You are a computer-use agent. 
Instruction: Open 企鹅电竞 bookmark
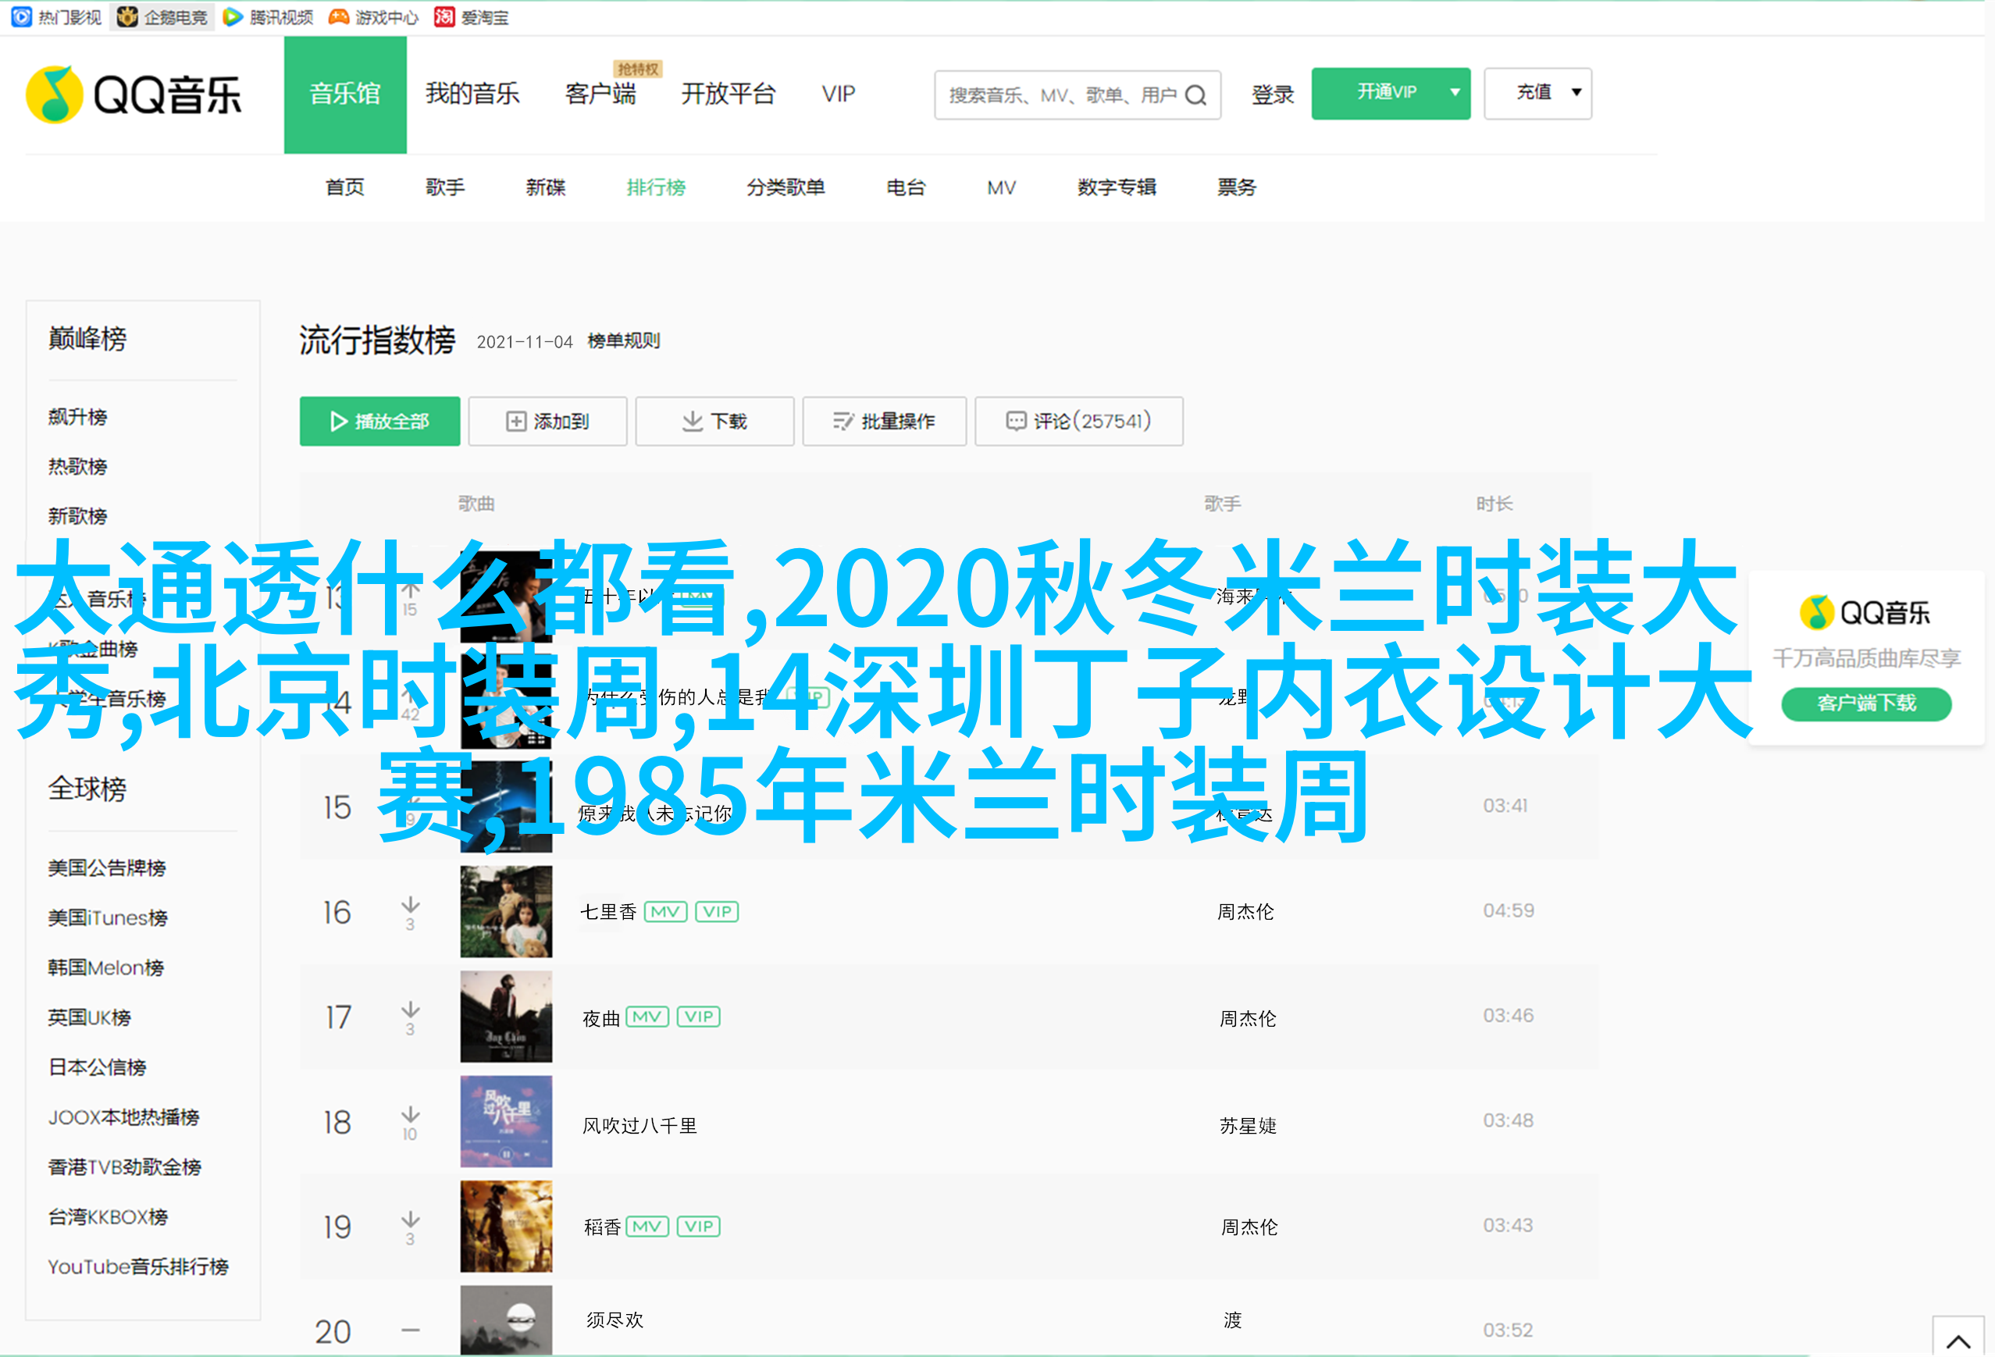click(x=162, y=17)
